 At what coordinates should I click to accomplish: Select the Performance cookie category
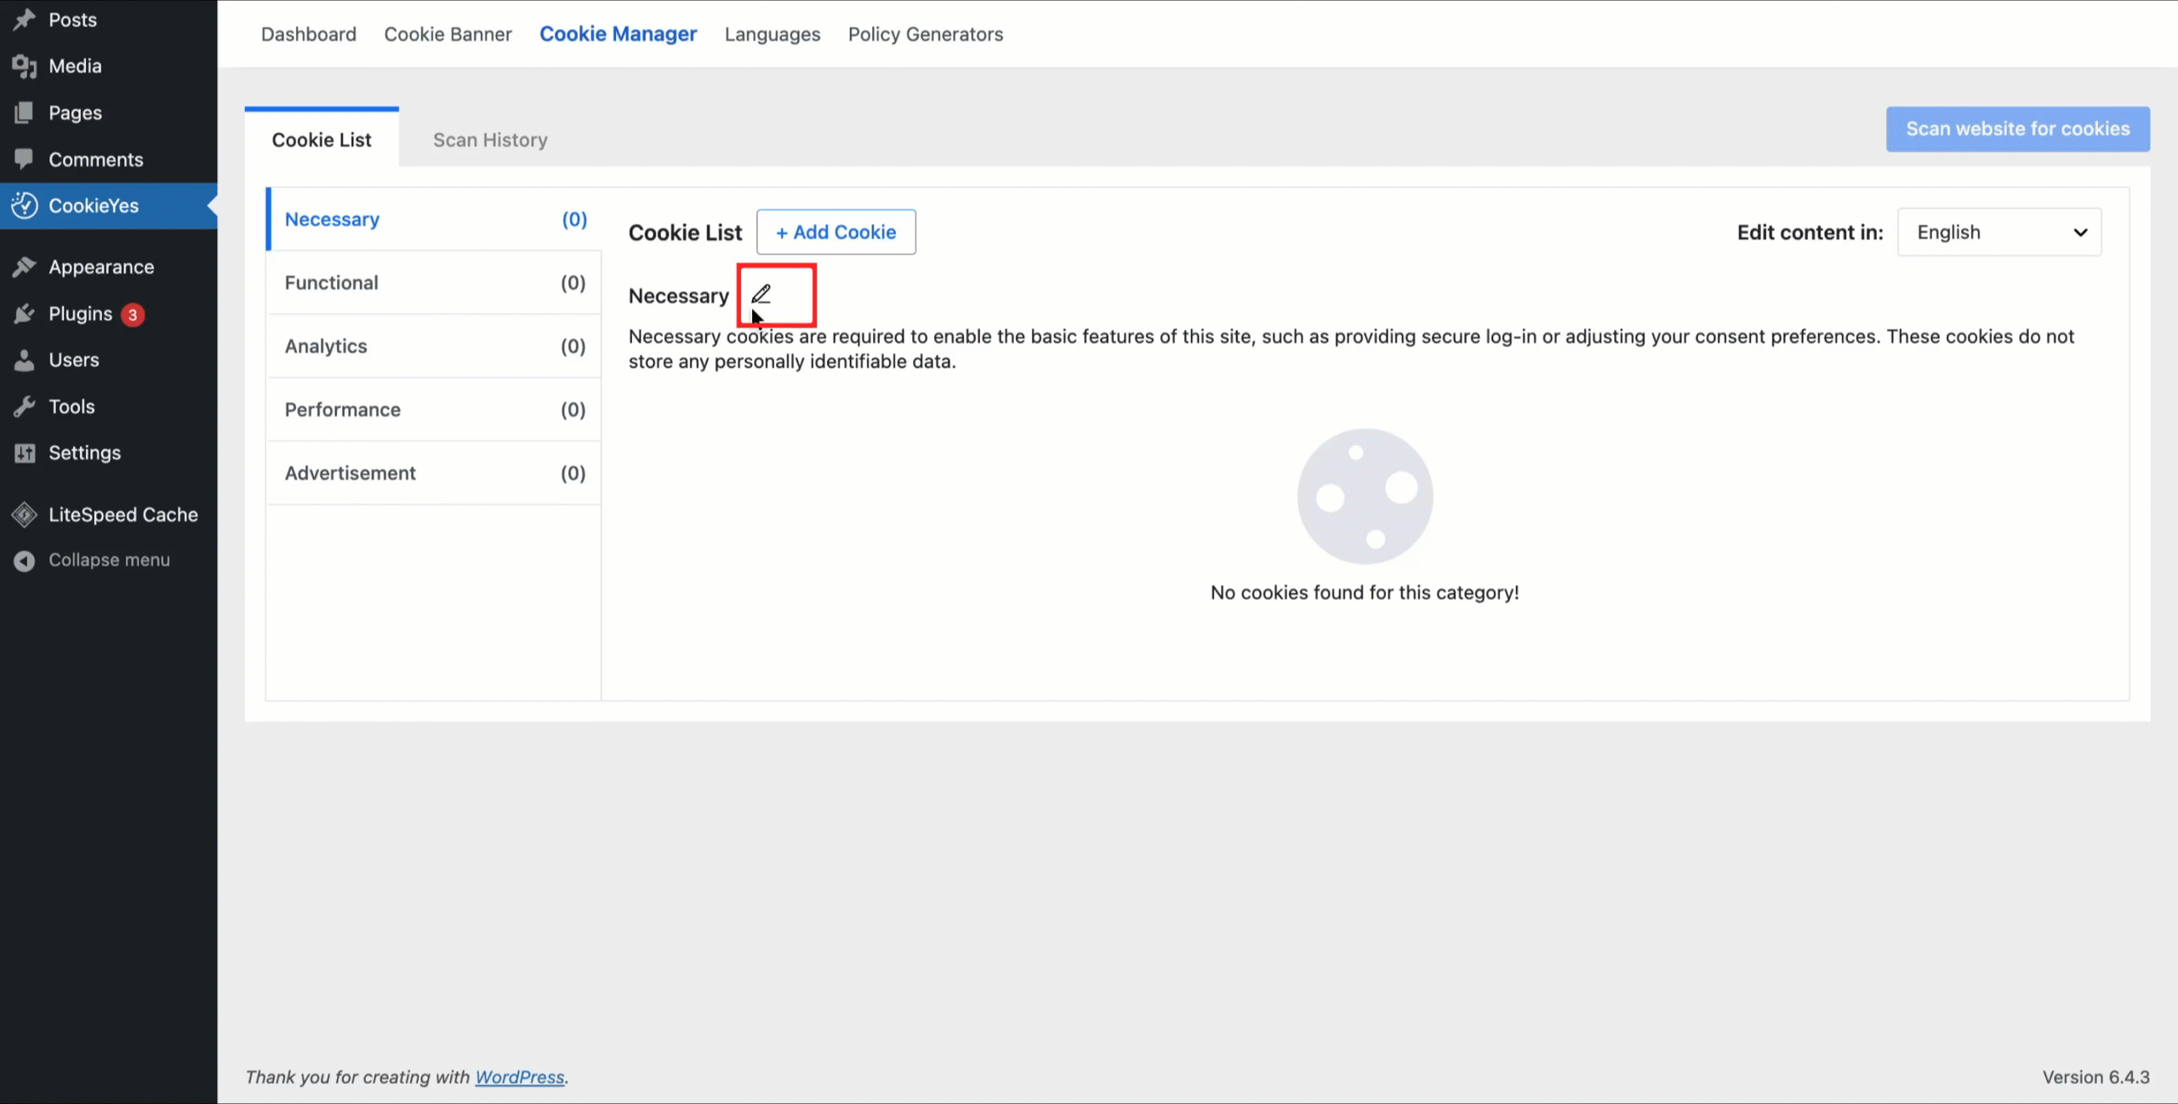tap(434, 410)
